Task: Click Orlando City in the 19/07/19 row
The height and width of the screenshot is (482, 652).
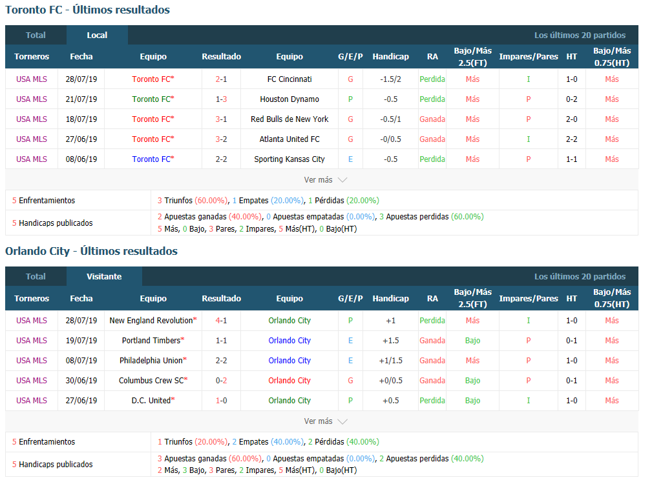Action: click(289, 341)
